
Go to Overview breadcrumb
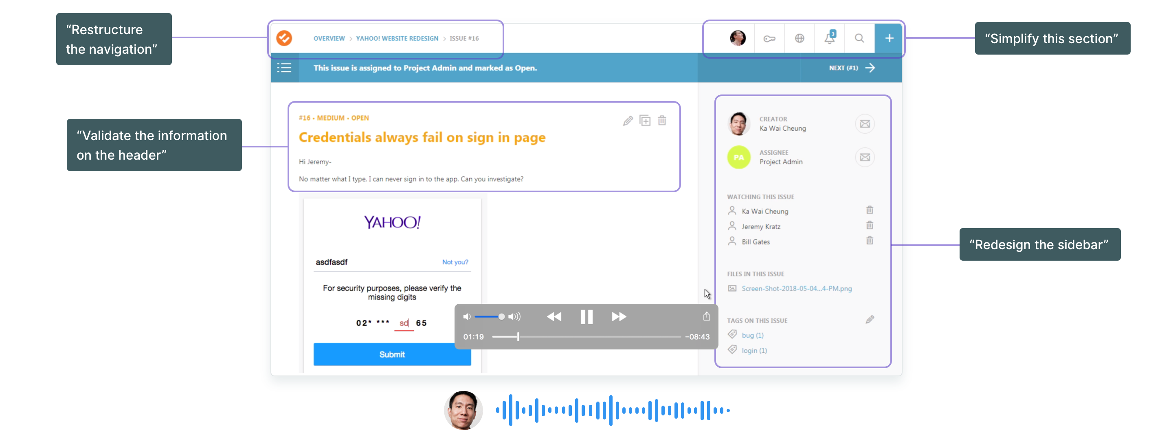click(x=329, y=39)
